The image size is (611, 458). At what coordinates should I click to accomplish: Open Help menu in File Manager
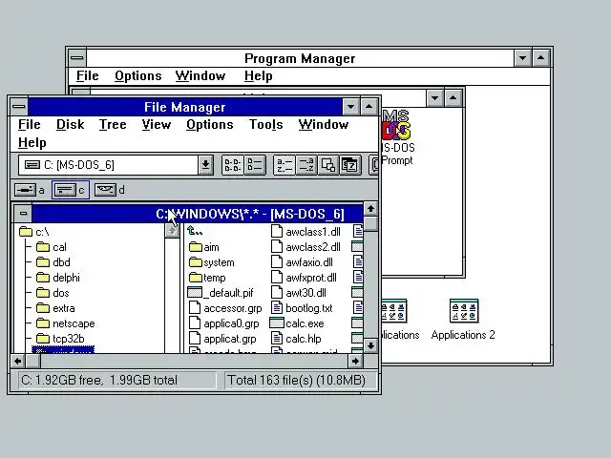(32, 143)
